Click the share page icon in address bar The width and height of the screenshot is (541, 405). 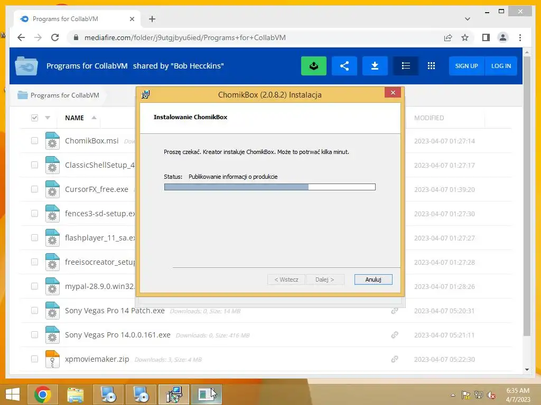point(448,37)
